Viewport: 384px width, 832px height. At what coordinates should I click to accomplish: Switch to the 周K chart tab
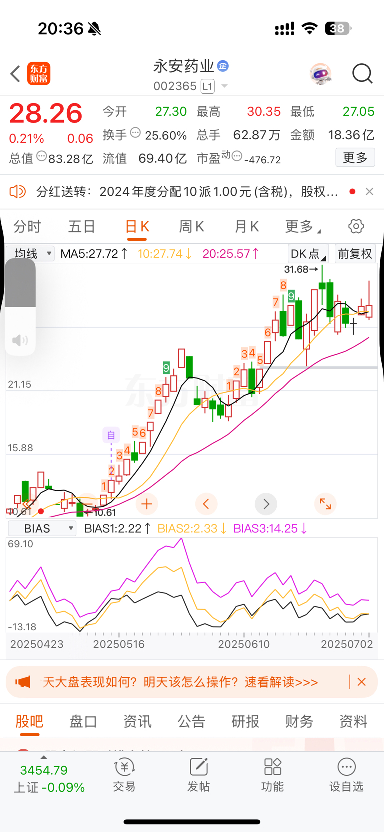192,227
